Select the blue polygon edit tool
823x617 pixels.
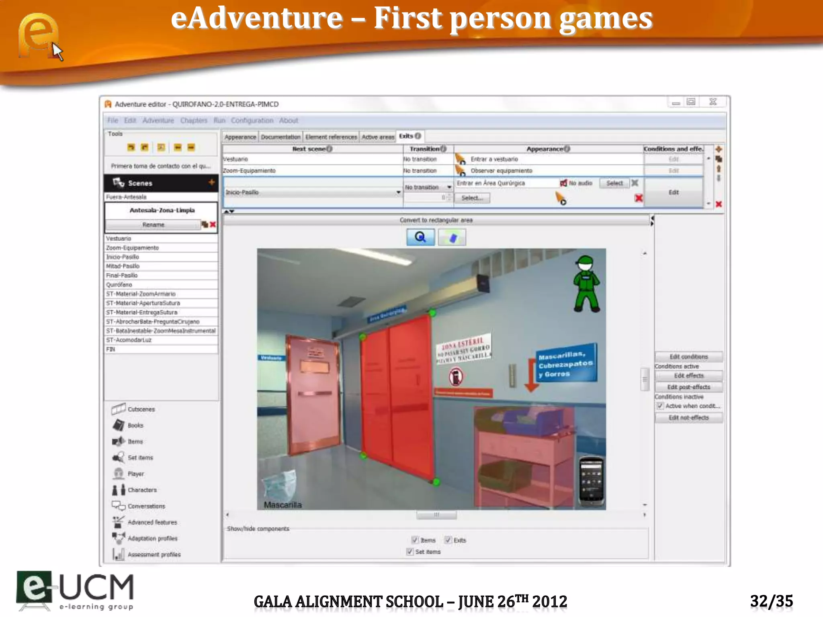(x=452, y=237)
